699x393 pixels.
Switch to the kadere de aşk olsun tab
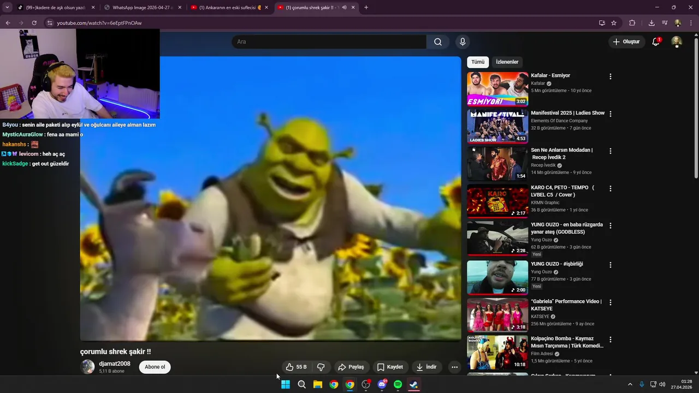coord(56,8)
